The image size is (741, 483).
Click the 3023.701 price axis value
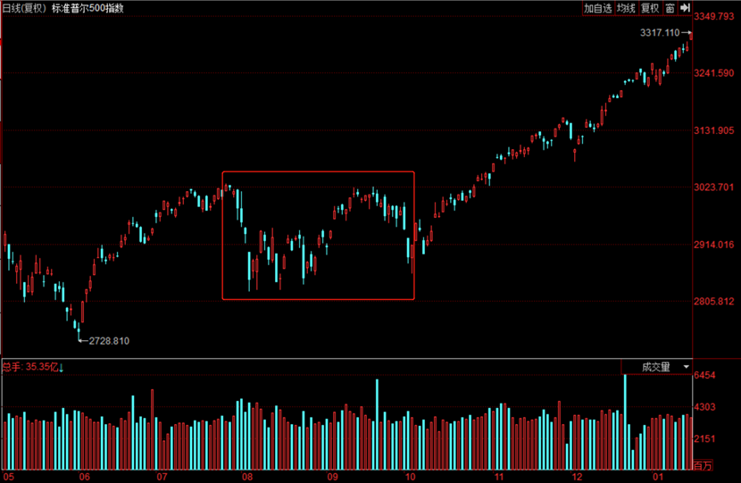click(714, 187)
